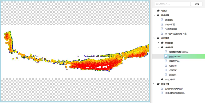
Task: Collapse the 水质指数 folder arrow
Action: coord(158,47)
